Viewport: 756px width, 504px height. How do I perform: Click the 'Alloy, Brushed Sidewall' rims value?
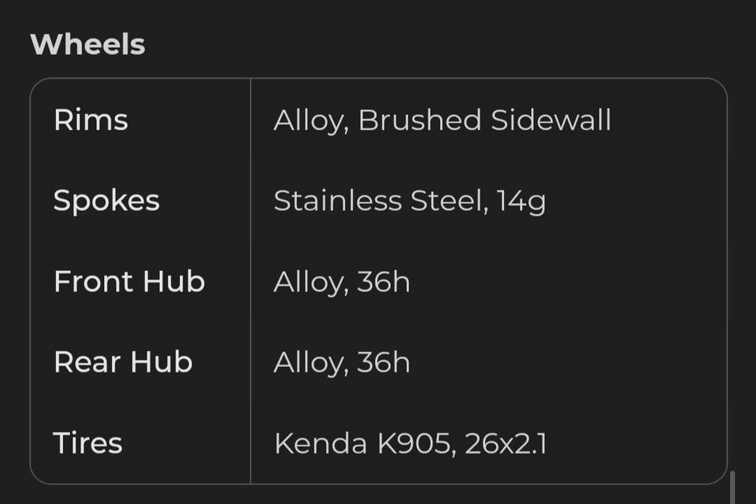click(442, 120)
